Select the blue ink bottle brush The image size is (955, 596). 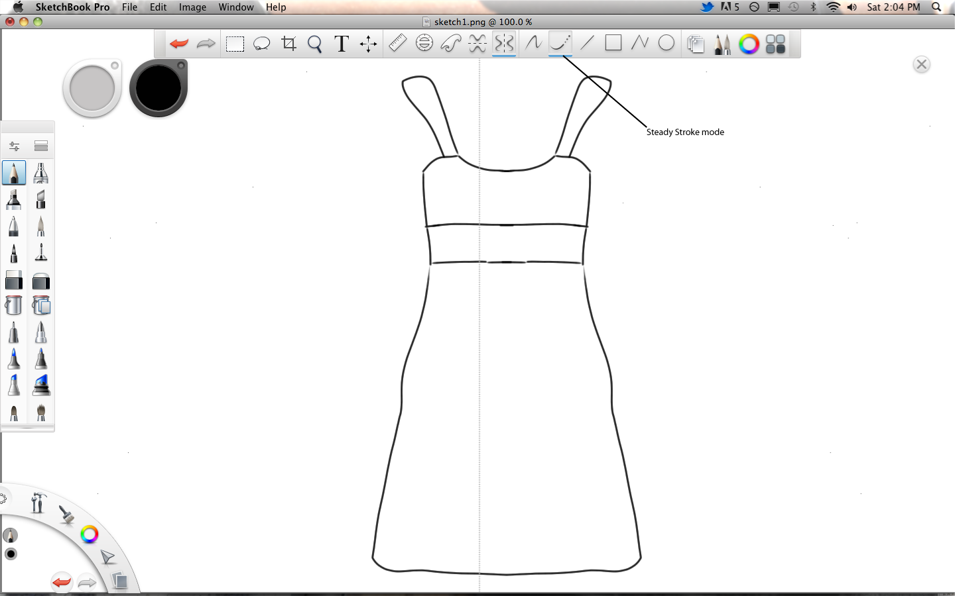(x=41, y=385)
